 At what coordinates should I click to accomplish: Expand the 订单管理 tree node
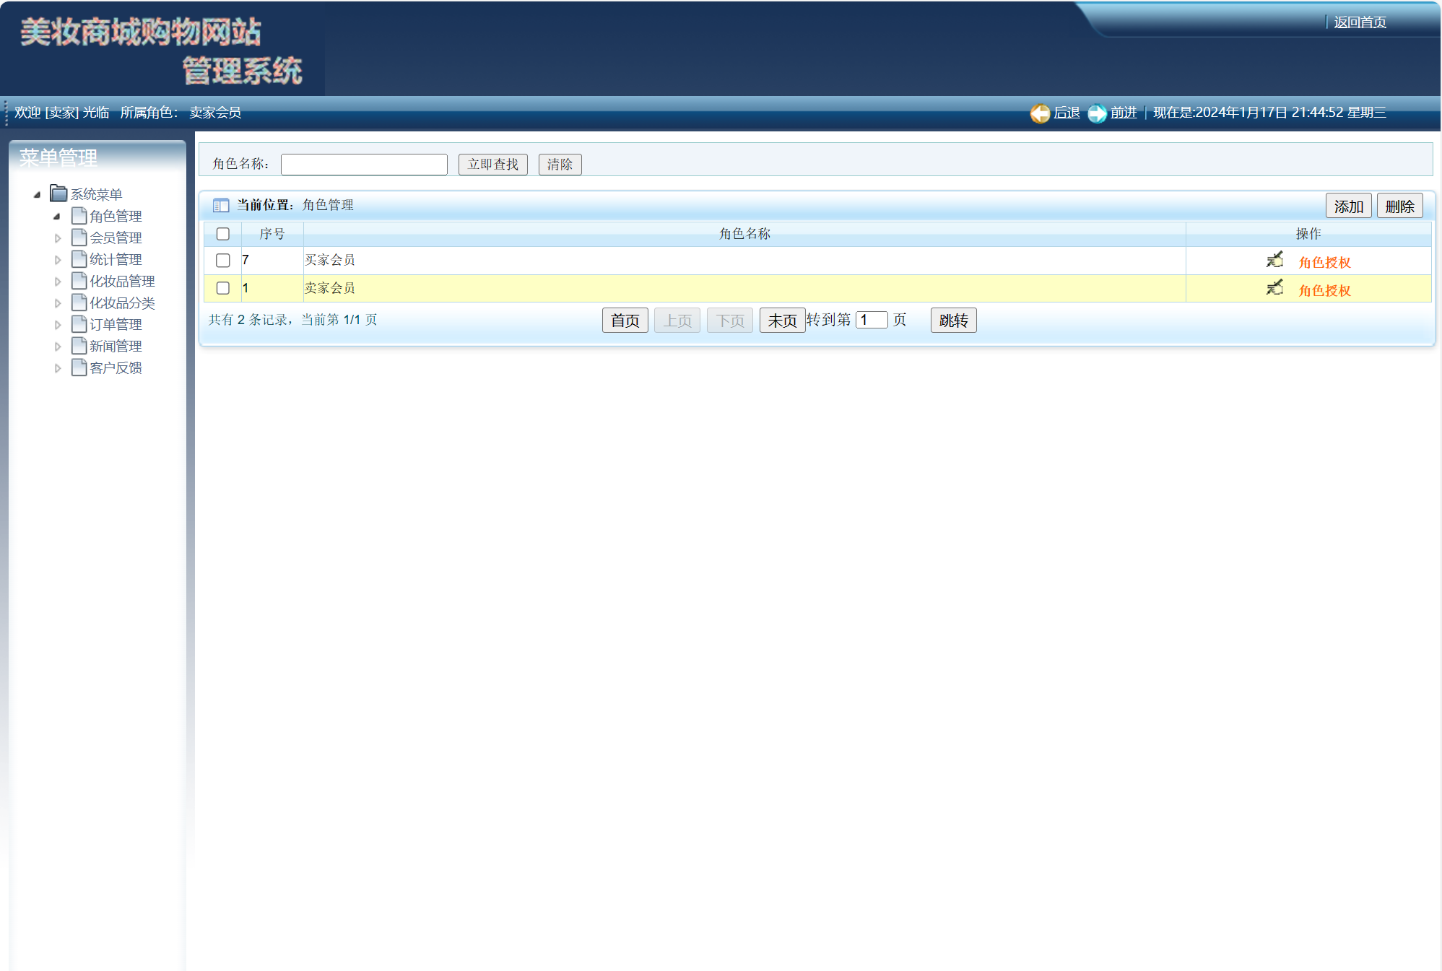pos(59,324)
